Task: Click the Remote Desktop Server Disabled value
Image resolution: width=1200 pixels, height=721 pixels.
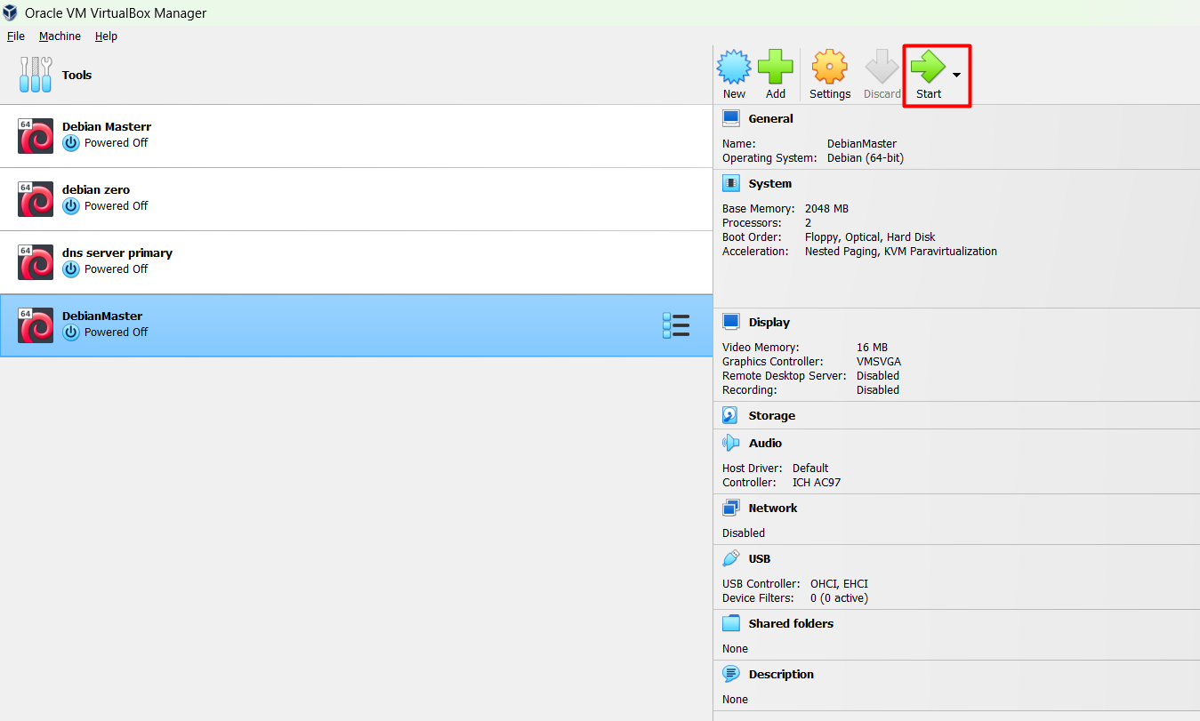Action: tap(878, 375)
